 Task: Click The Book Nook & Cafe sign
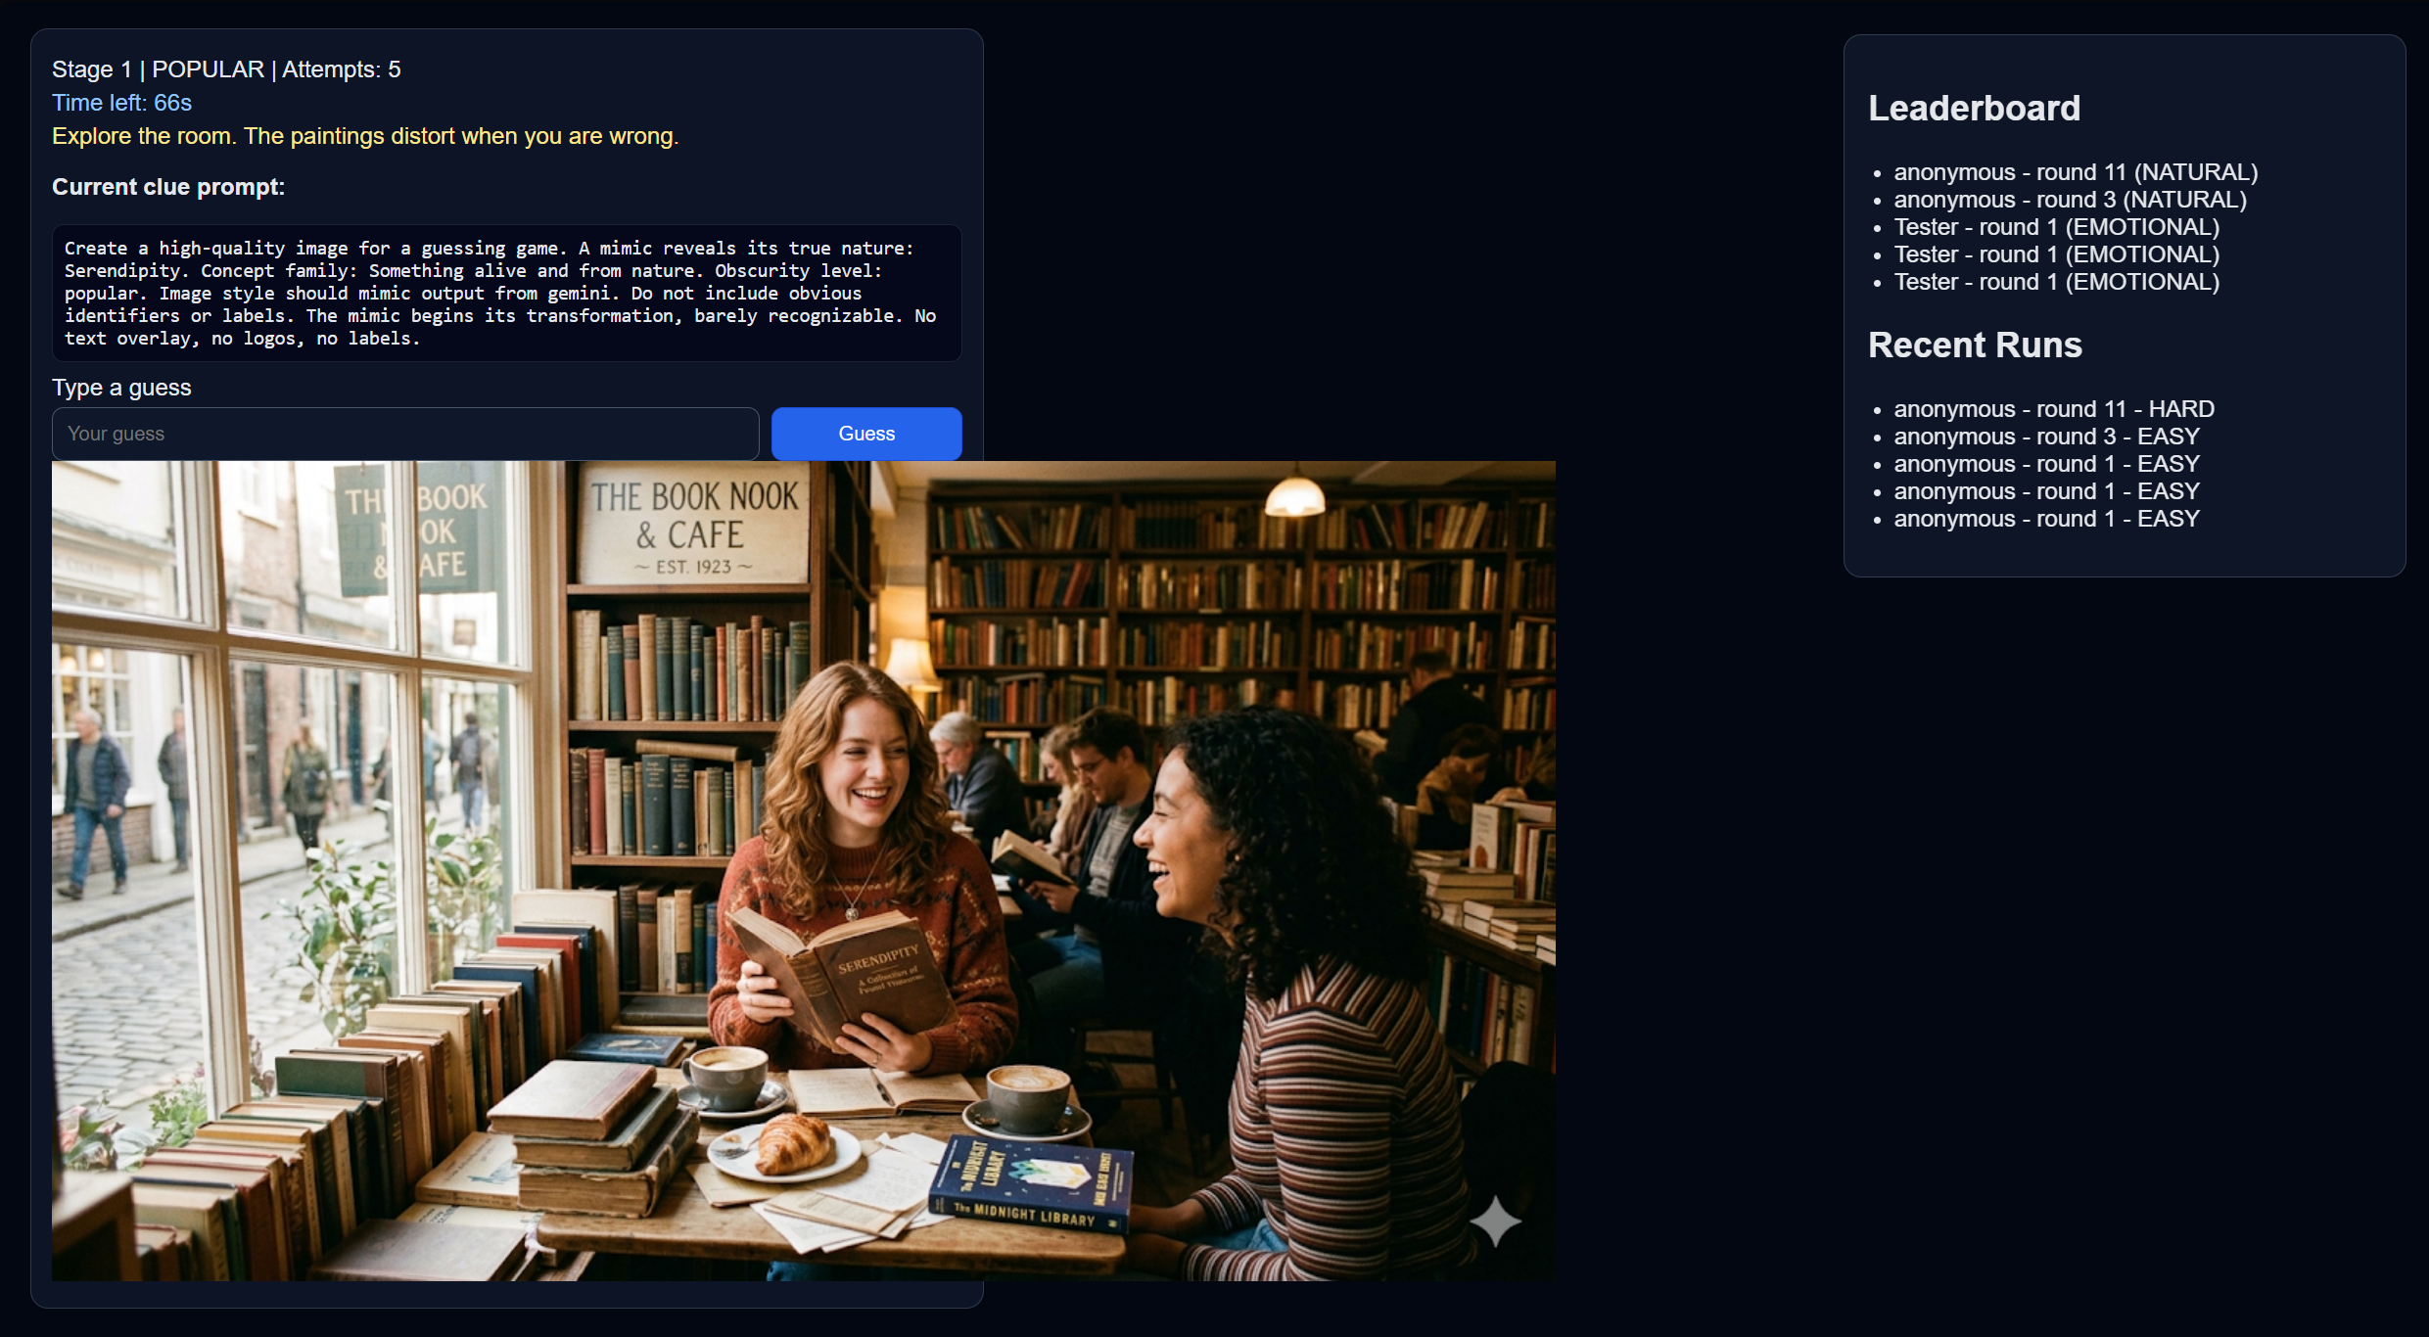click(x=693, y=529)
